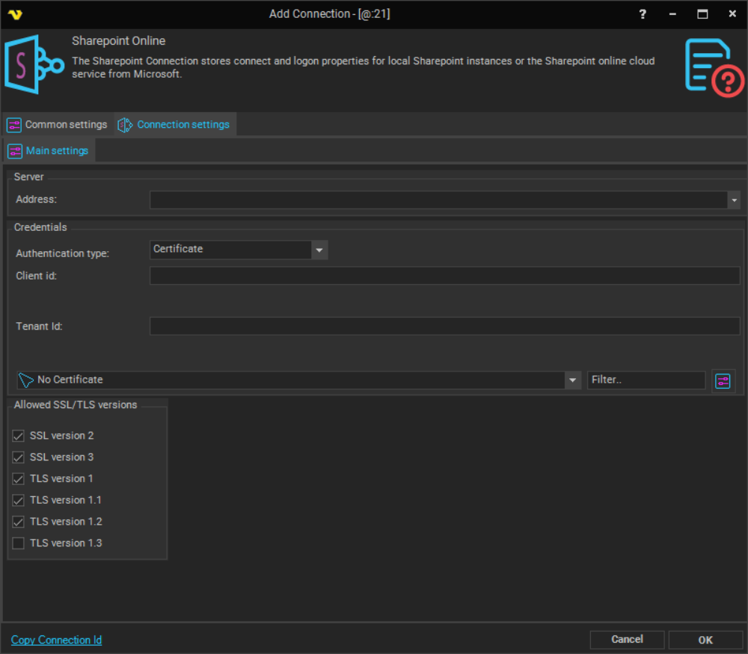The width and height of the screenshot is (748, 654).
Task: Switch to Common settings tab
Action: tap(58, 125)
